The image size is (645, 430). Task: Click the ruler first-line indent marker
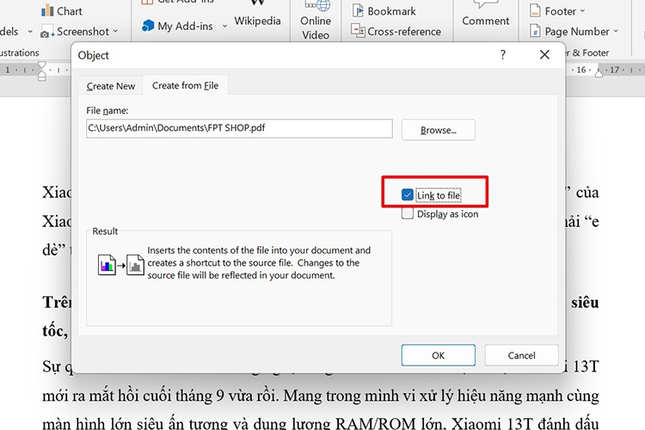tap(42, 65)
